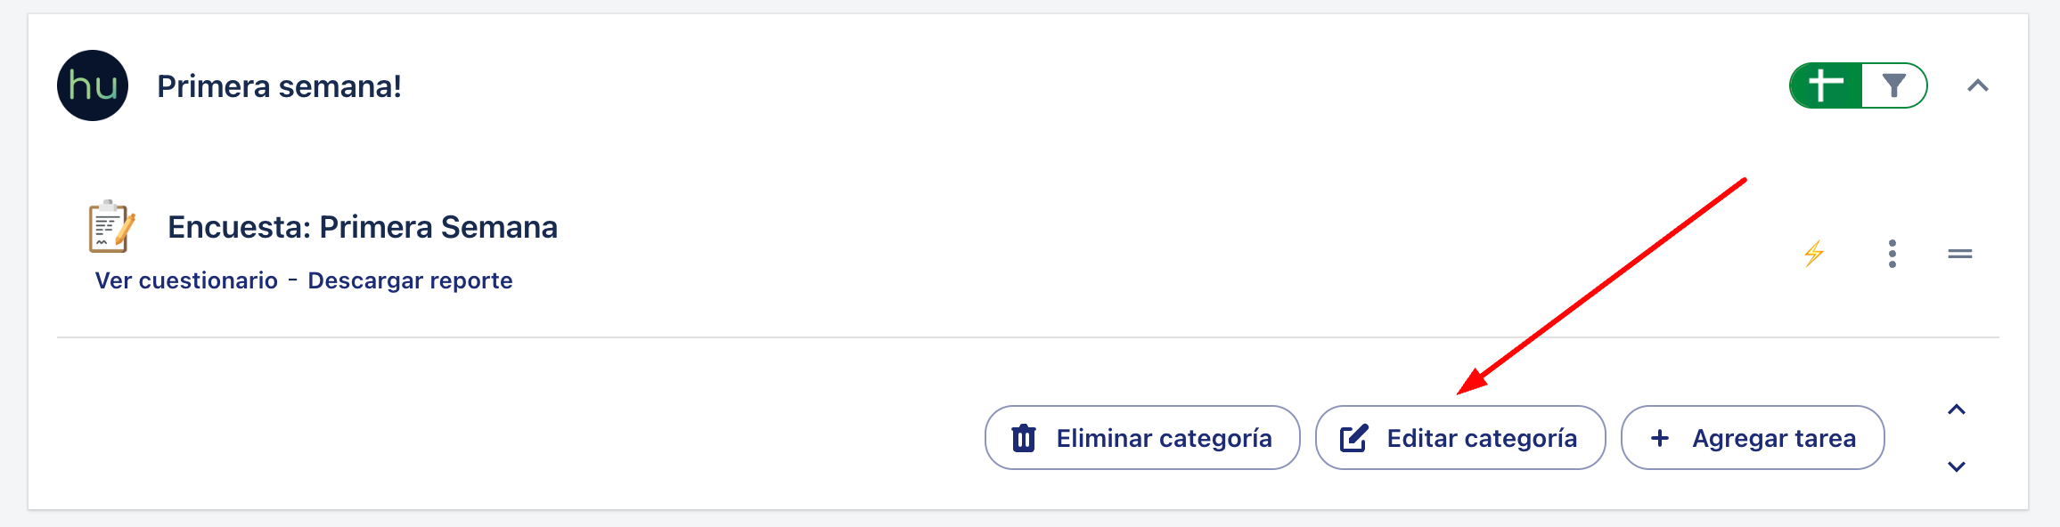Click the hu logo avatar
The image size is (2060, 527).
(93, 85)
